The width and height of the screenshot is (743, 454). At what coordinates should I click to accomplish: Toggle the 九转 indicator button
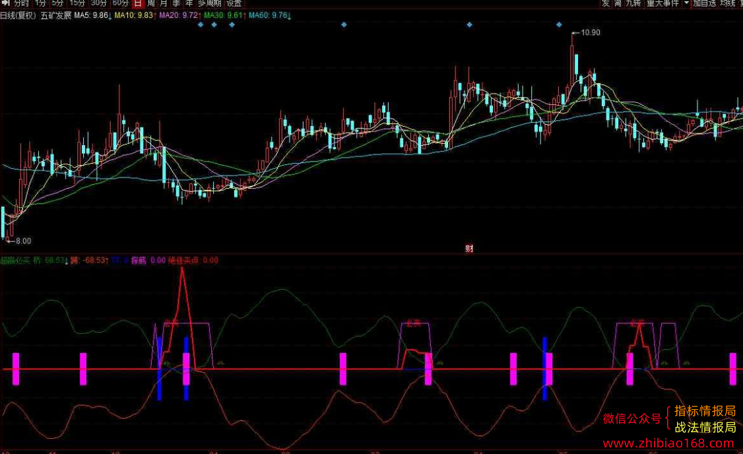pyautogui.click(x=633, y=3)
